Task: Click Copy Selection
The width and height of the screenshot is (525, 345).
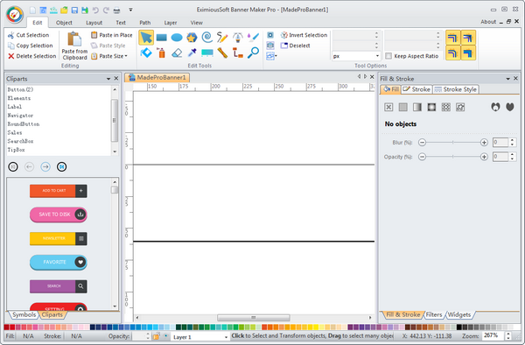Action: pyautogui.click(x=31, y=46)
